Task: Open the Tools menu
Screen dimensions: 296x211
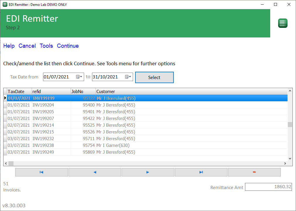Action: point(46,46)
